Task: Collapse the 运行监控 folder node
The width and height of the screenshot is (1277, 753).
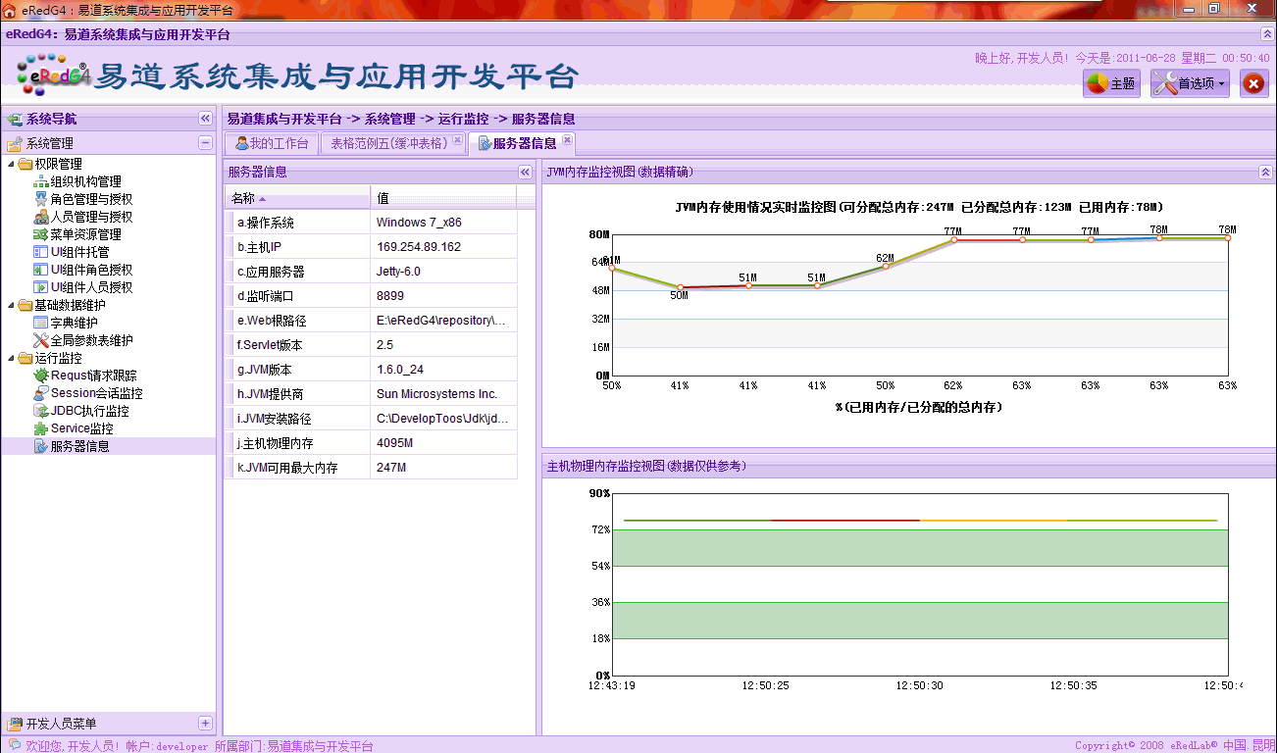Action: (12, 358)
